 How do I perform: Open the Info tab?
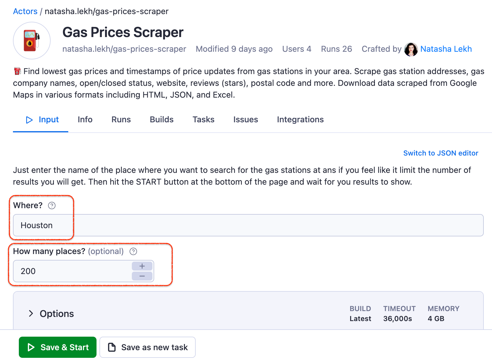pos(85,120)
